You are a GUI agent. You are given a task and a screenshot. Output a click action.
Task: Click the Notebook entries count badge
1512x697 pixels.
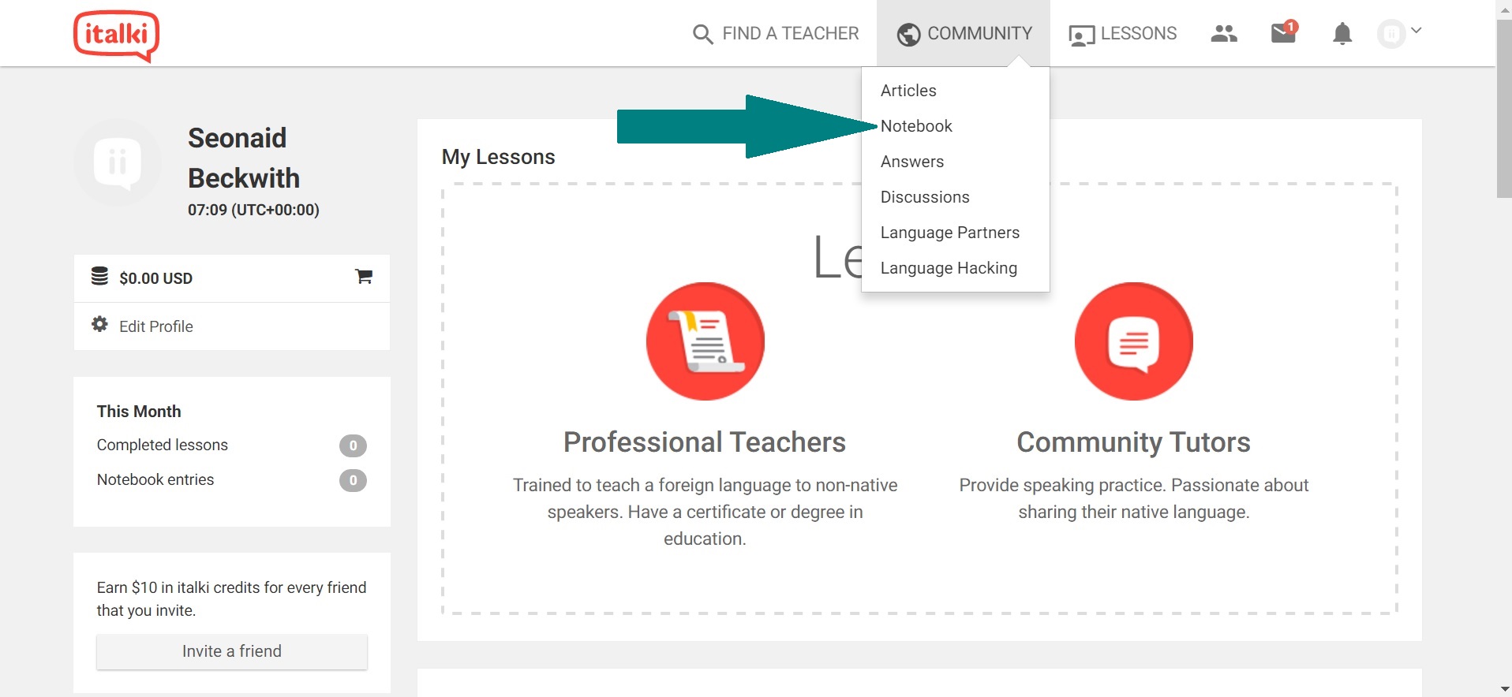353,480
